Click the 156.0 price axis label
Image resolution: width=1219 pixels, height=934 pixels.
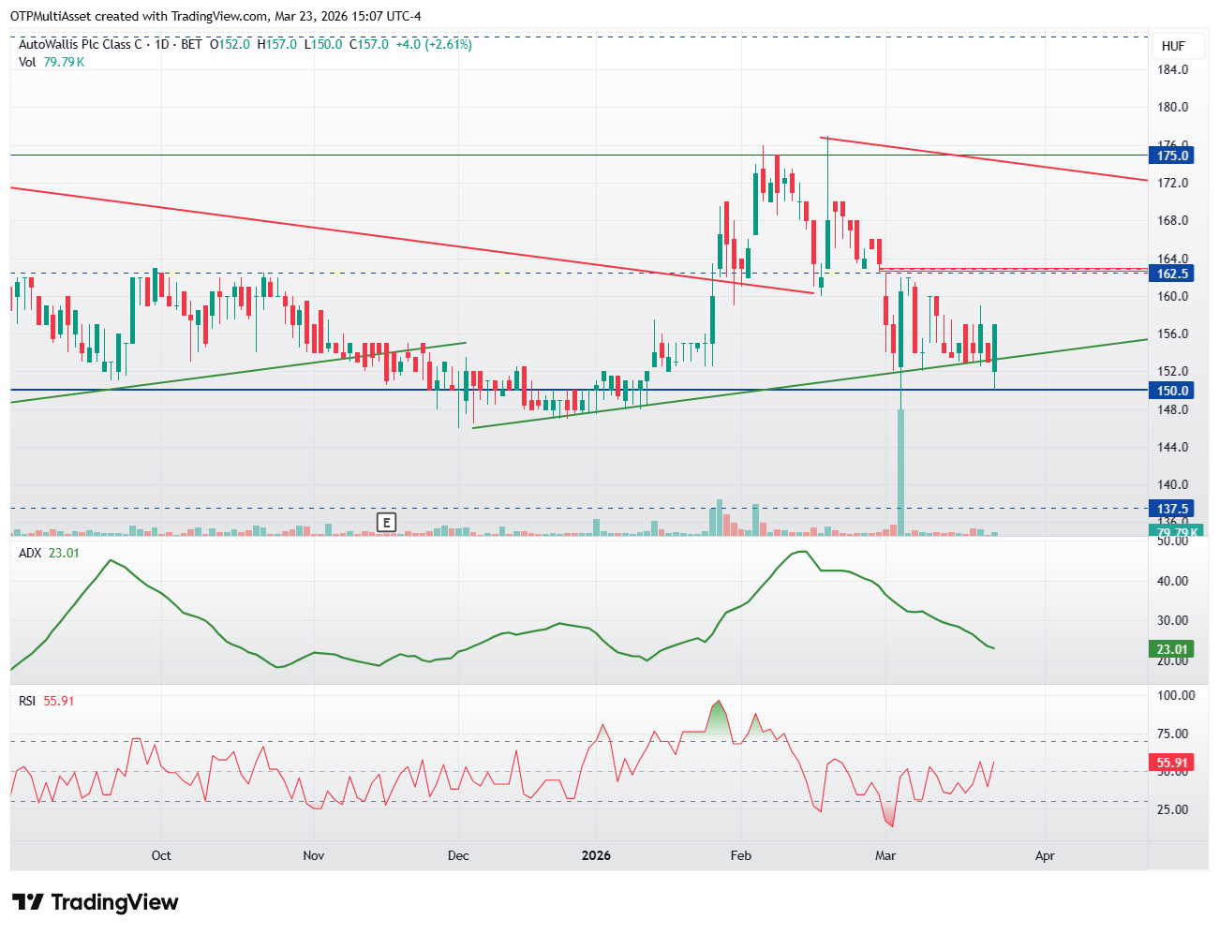click(x=1173, y=334)
